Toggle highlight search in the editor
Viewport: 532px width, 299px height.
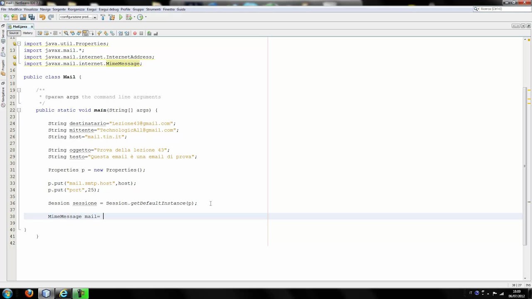(x=85, y=33)
